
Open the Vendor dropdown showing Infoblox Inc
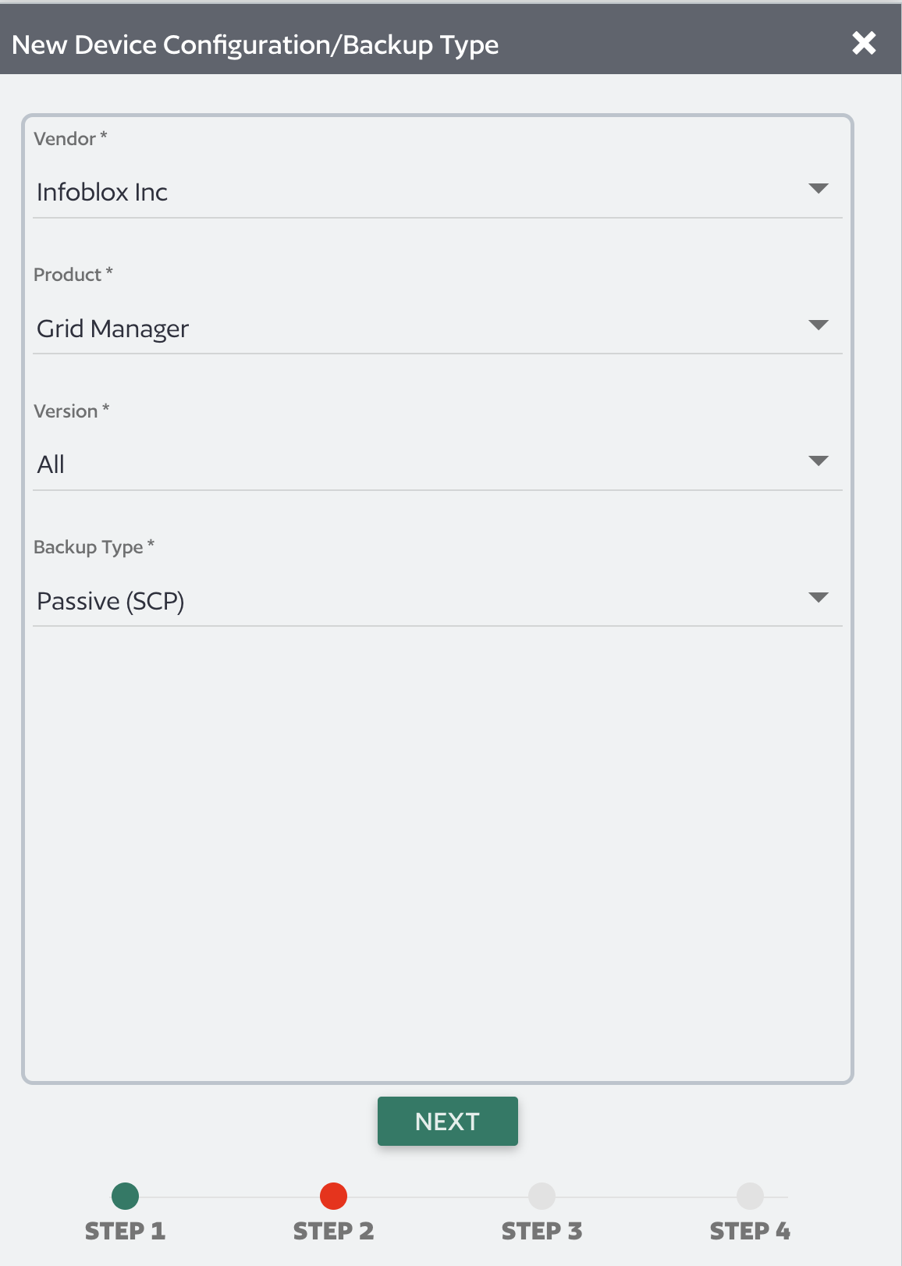[x=437, y=191]
